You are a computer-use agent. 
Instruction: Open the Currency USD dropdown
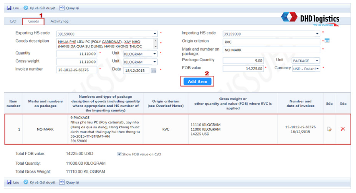pos(318,69)
